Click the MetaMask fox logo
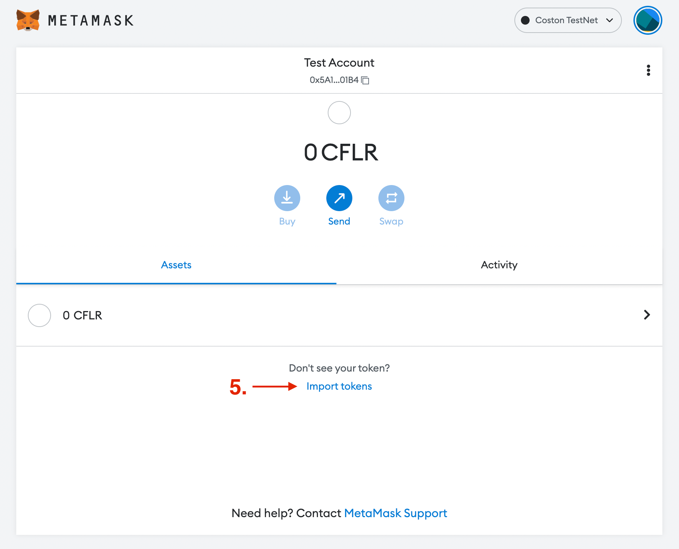The width and height of the screenshot is (679, 549). pyautogui.click(x=28, y=20)
